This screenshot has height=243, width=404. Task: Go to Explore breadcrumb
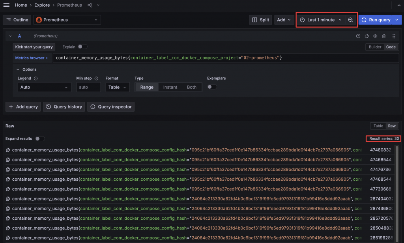[42, 5]
